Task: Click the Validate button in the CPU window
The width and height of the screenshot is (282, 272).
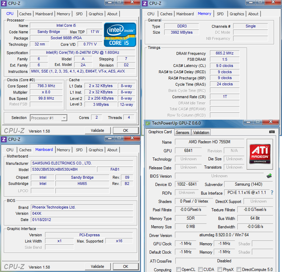Action: [x=98, y=130]
